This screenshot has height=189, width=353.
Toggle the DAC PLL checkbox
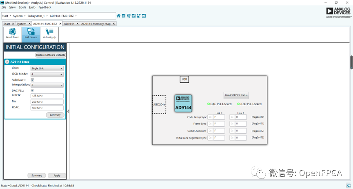33,90
